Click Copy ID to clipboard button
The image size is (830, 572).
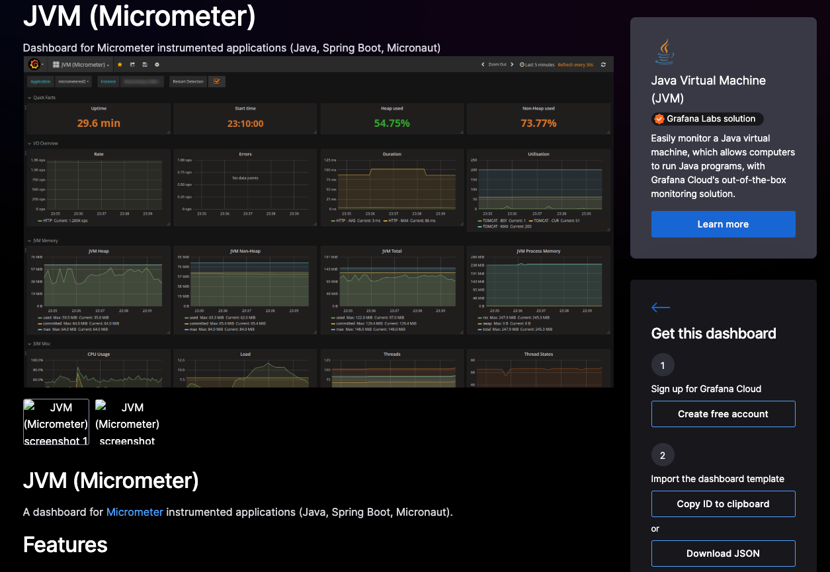(723, 504)
